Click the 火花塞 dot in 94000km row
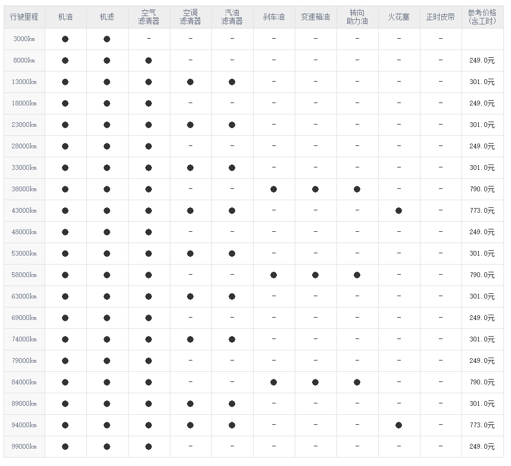The width and height of the screenshot is (511, 466). (x=398, y=425)
